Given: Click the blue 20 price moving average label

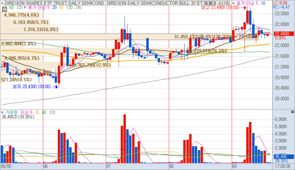Looking at the screenshot, I should 54,7.
